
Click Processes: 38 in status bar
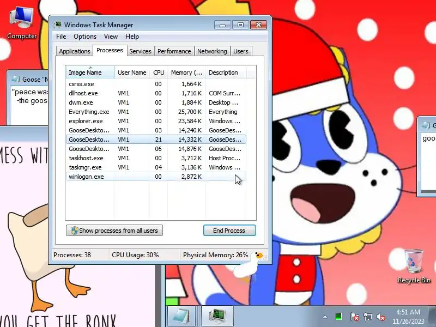(72, 255)
